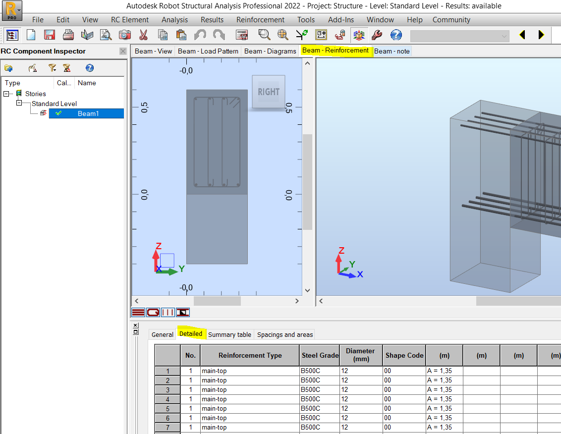Collapse the Standard Level tree node
Image resolution: width=561 pixels, height=434 pixels.
[18, 104]
